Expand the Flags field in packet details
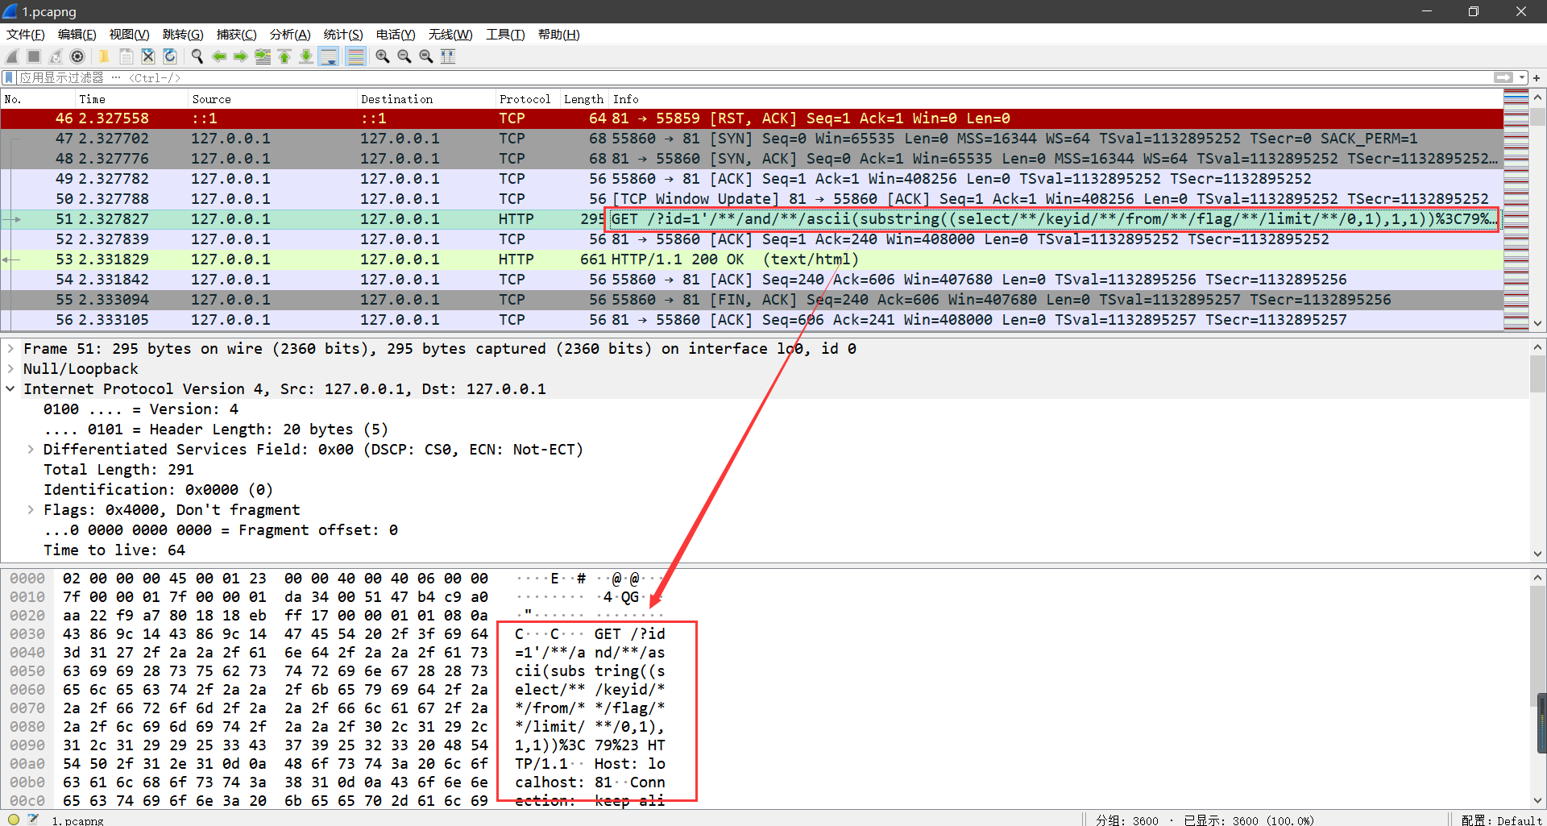Screen dimensions: 1547x826 click(30, 509)
